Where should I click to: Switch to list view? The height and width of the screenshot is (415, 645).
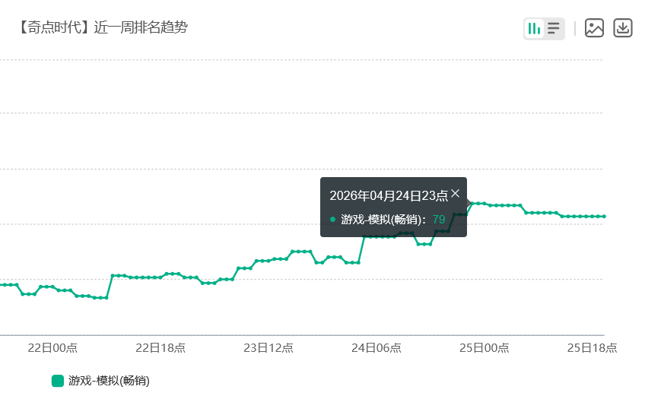pyautogui.click(x=554, y=29)
